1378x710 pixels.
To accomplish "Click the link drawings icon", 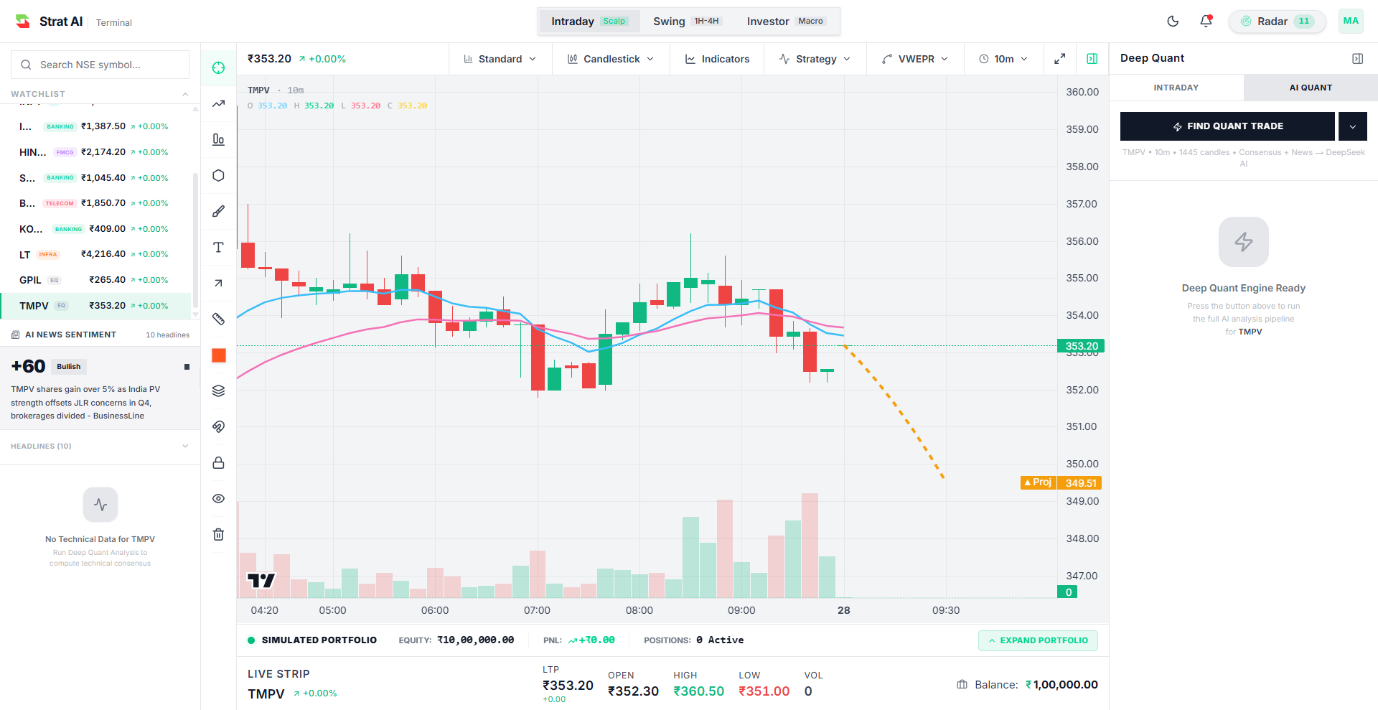I will pos(219,426).
